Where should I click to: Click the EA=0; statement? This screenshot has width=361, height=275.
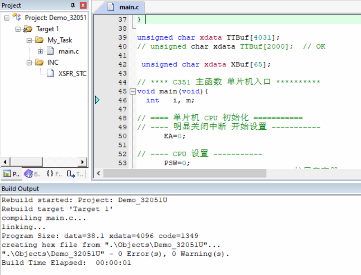pyautogui.click(x=175, y=136)
